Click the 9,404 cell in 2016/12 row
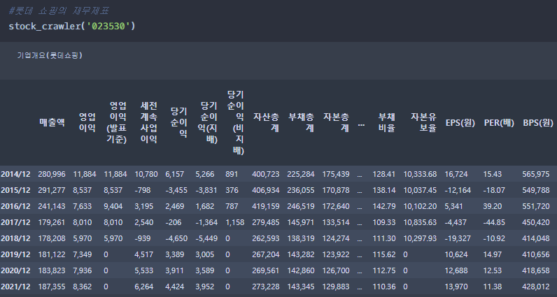Screen dimensions: 557x297 113,206
